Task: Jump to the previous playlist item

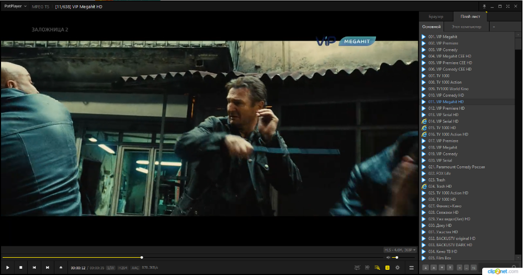Action: tap(34, 267)
